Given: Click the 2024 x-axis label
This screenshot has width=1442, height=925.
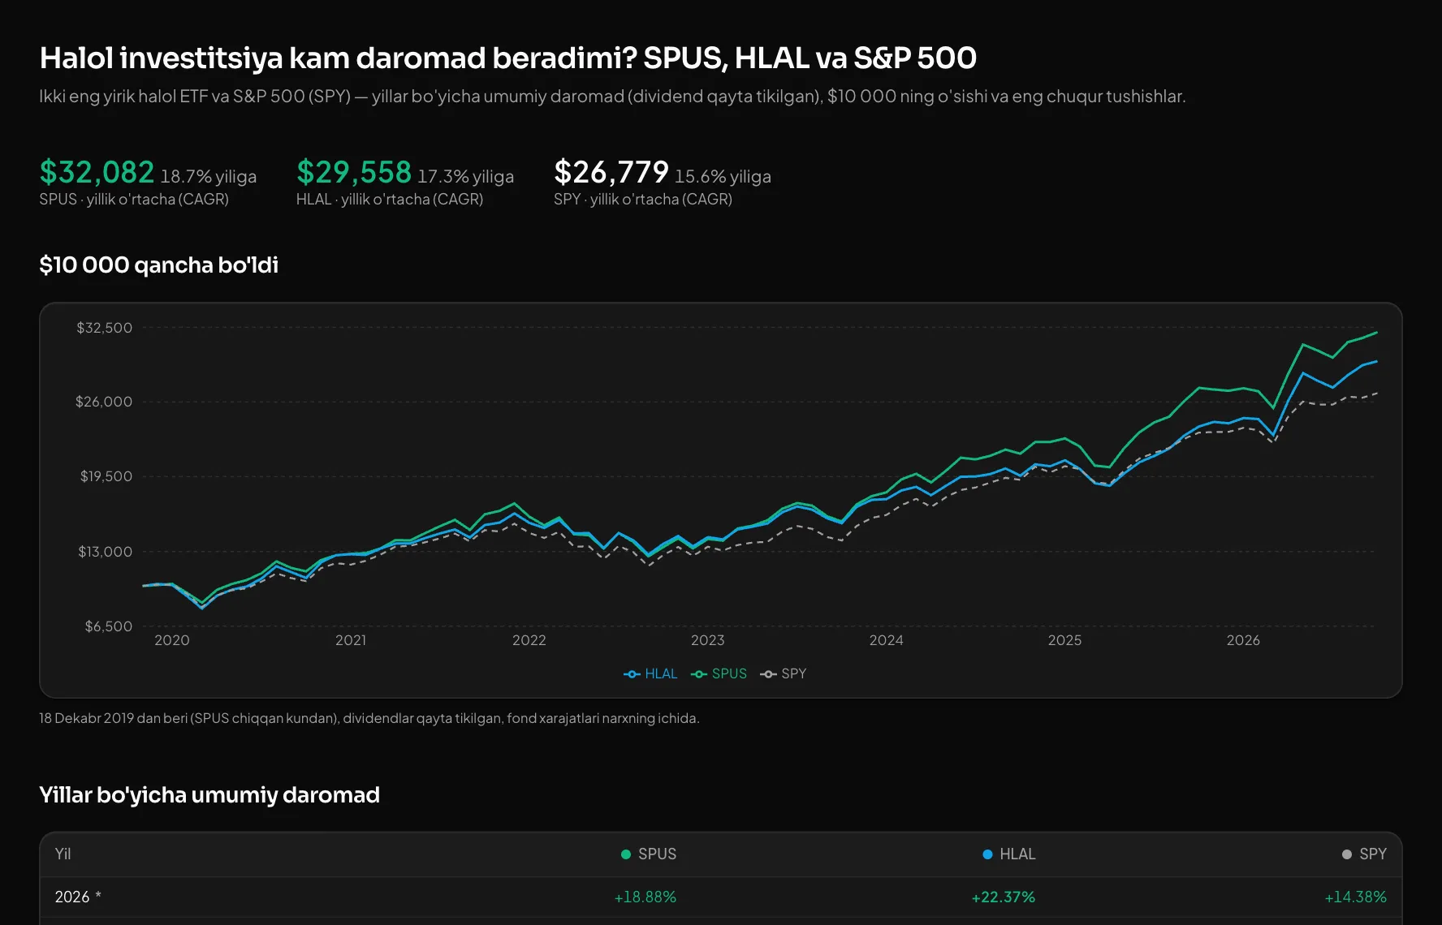Looking at the screenshot, I should click(887, 640).
